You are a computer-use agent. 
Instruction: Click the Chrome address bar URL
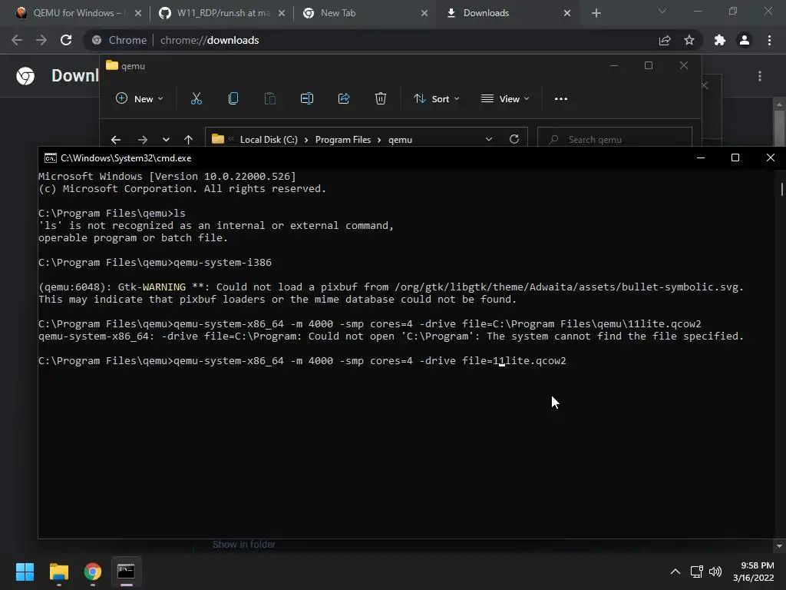210,40
